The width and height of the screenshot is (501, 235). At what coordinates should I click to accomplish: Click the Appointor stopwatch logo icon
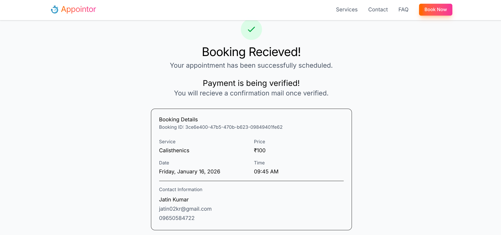[54, 10]
